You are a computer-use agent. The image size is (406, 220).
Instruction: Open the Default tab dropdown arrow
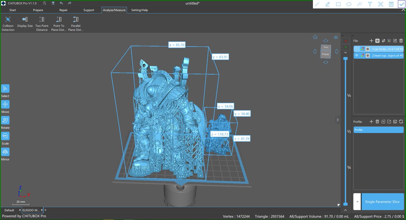pyautogui.click(x=20, y=210)
